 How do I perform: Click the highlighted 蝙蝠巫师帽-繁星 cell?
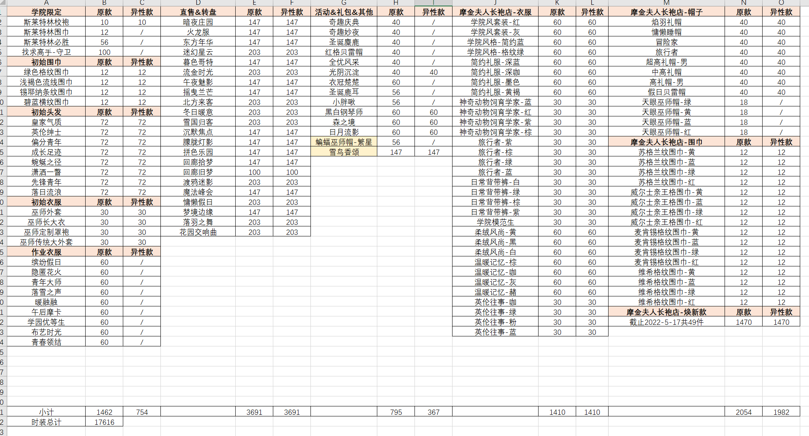344,142
